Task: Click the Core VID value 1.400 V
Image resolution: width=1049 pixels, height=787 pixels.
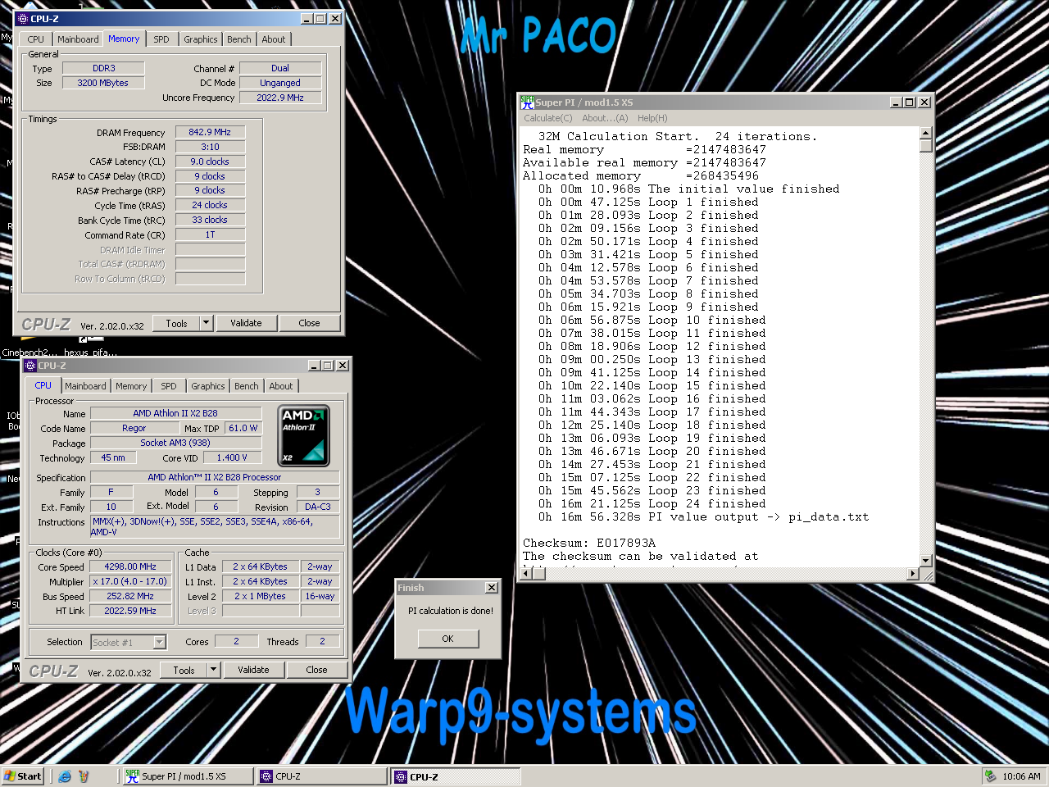Action: pyautogui.click(x=232, y=457)
